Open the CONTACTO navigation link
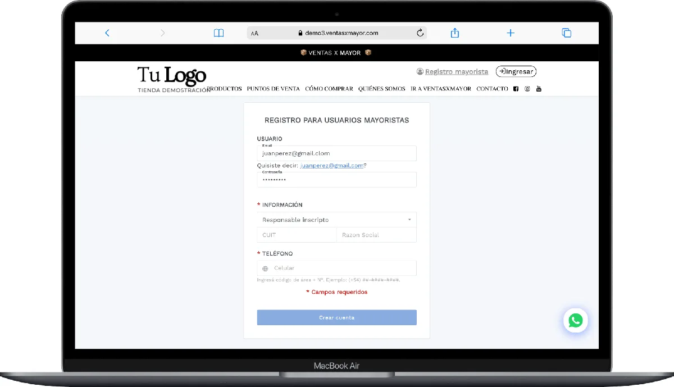This screenshot has width=674, height=387. (492, 88)
